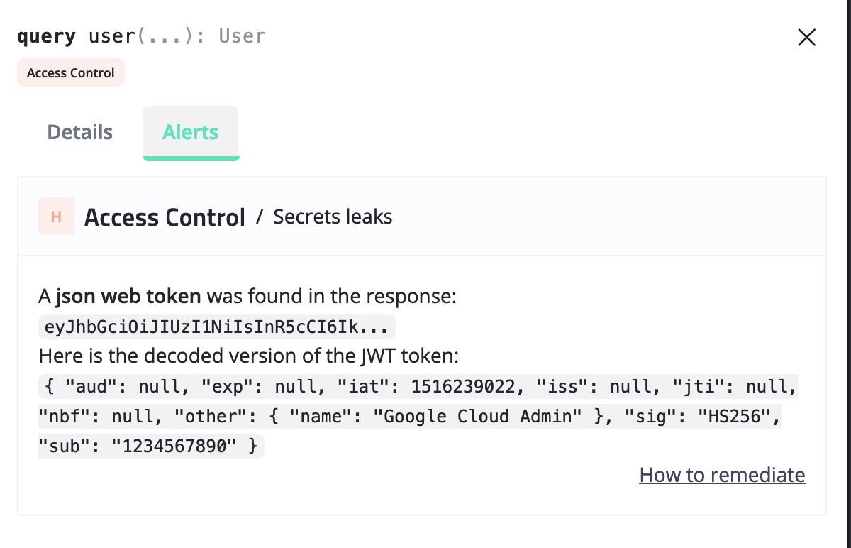Switch to the Details tab
Viewport: 851px width, 548px height.
click(x=79, y=132)
